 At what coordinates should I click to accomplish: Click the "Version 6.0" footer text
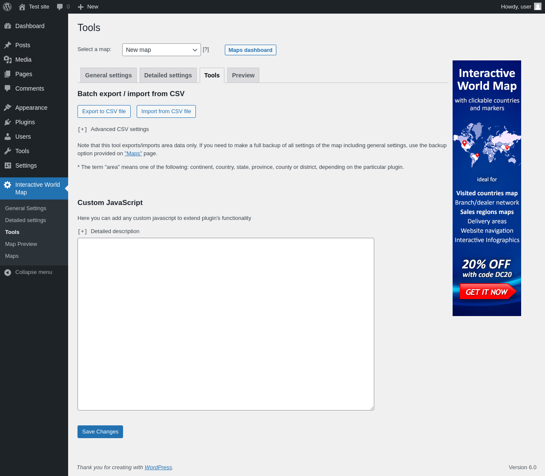pos(522,467)
